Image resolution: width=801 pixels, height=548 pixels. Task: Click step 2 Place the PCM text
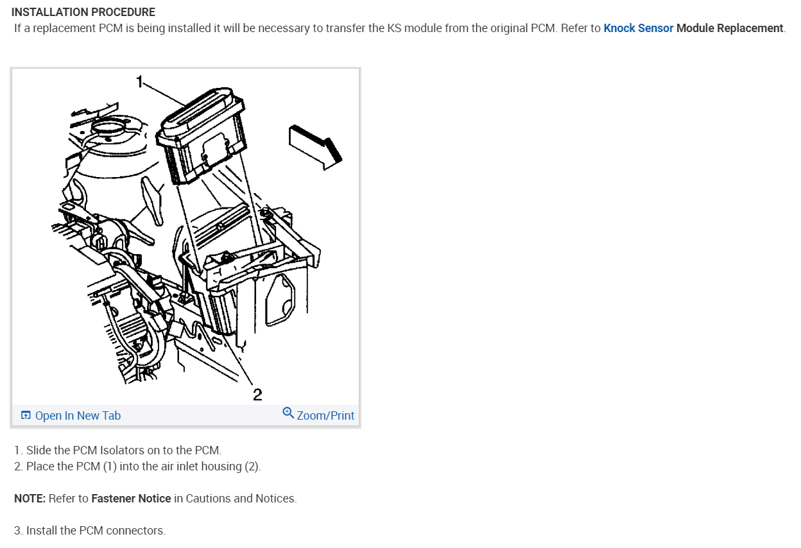pyautogui.click(x=137, y=467)
